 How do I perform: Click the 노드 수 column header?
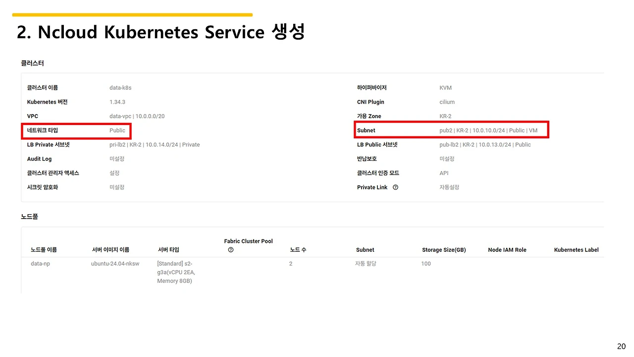(x=298, y=250)
